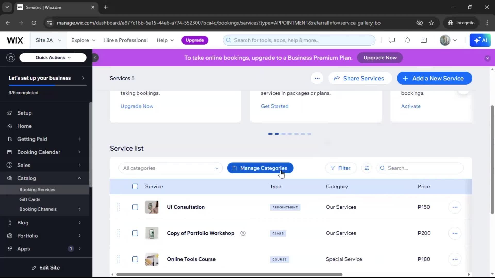Click the third-party cookies blocked eye icon
The width and height of the screenshot is (495, 278).
coord(419,23)
